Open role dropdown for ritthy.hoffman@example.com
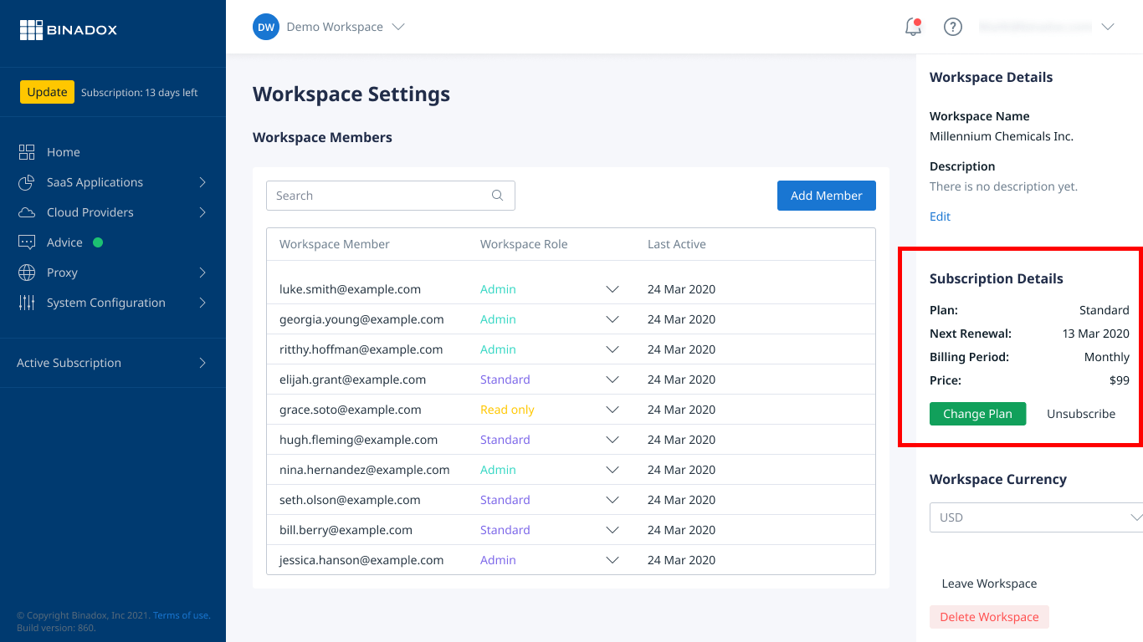 tap(613, 349)
